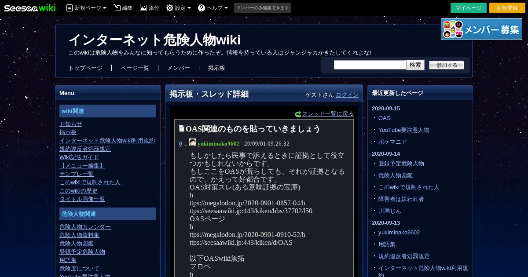Click the ヘルプ question mark icon
This screenshot has height=277, width=528.
click(x=202, y=8)
